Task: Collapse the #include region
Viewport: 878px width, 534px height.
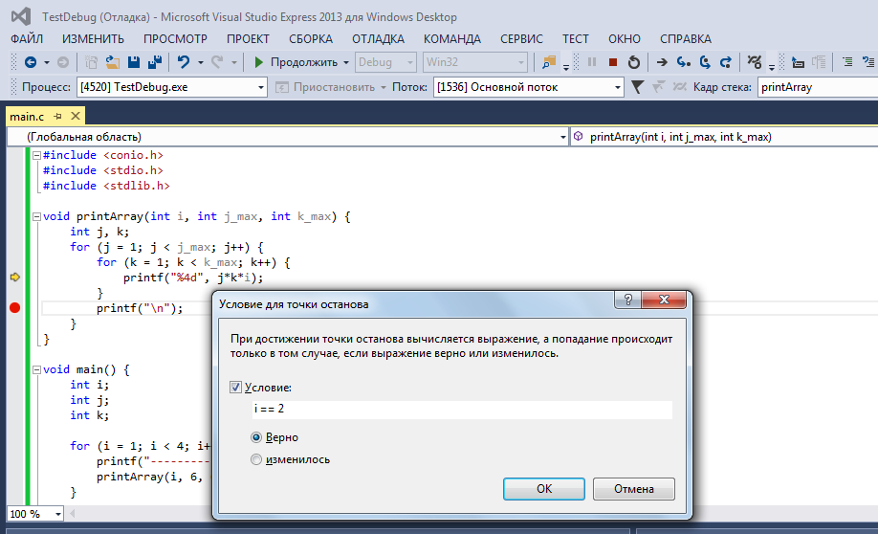Action: pos(37,155)
